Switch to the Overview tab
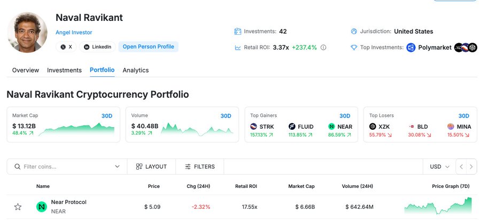This screenshot has width=481, height=220. click(26, 70)
